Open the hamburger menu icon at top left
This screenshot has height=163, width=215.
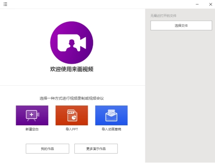[x=5, y=4]
